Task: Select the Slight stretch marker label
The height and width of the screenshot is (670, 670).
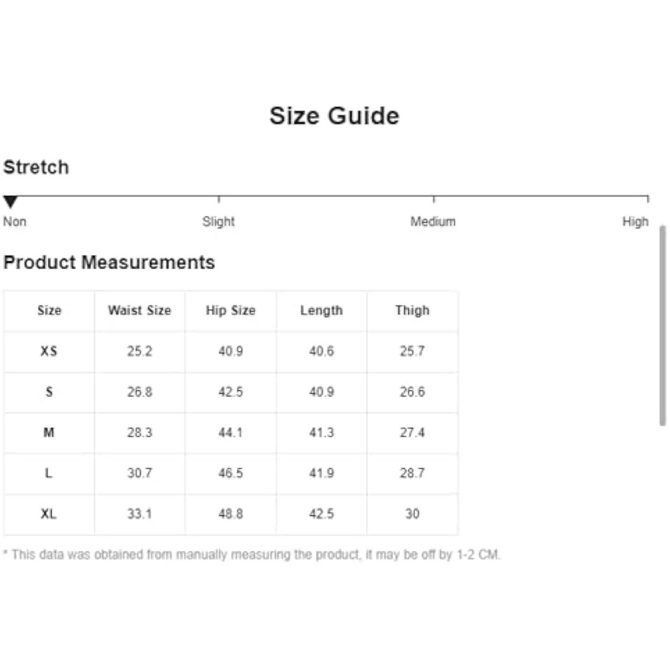Action: [x=219, y=221]
